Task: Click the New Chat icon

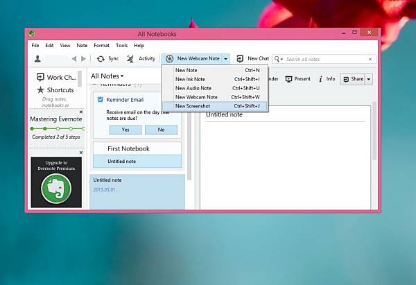Action: pyautogui.click(x=240, y=59)
